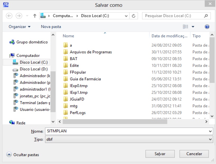Collapse folders with Ocultar pastas
This screenshot has width=216, height=164.
pos(23,155)
